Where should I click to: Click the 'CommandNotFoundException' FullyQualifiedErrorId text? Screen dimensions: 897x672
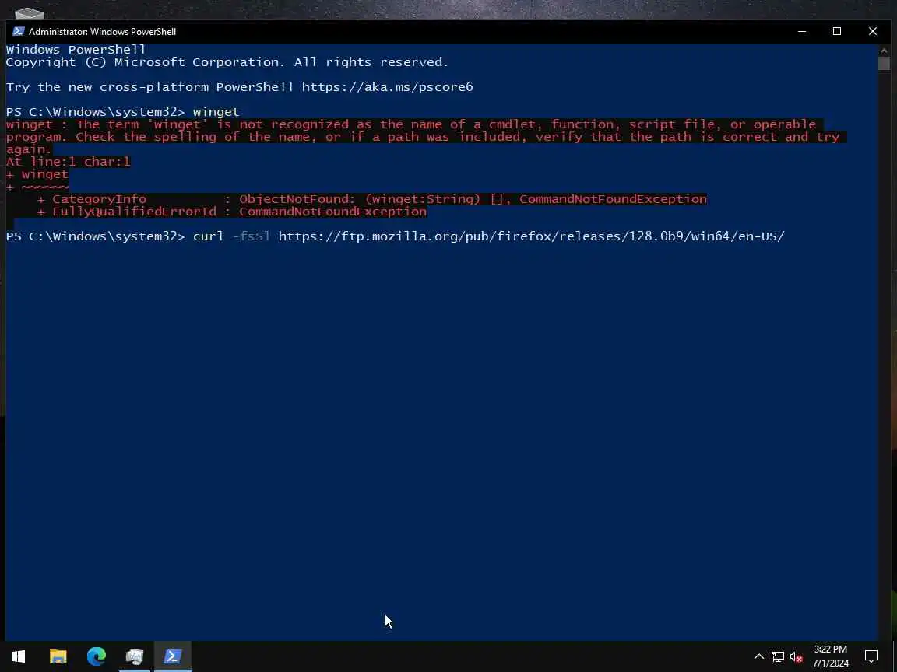332,212
